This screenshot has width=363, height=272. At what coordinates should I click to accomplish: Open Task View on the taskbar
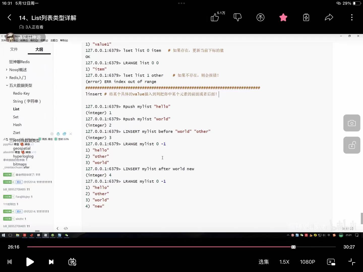[x=10, y=235]
